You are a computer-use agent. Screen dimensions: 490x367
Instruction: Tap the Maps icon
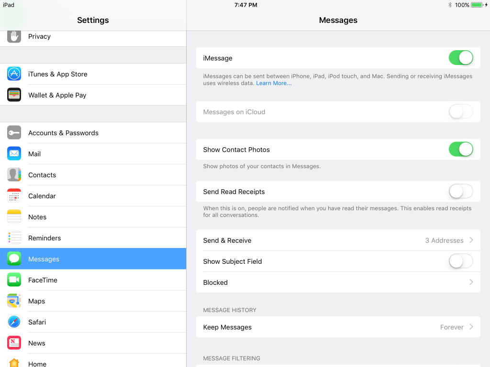14,301
